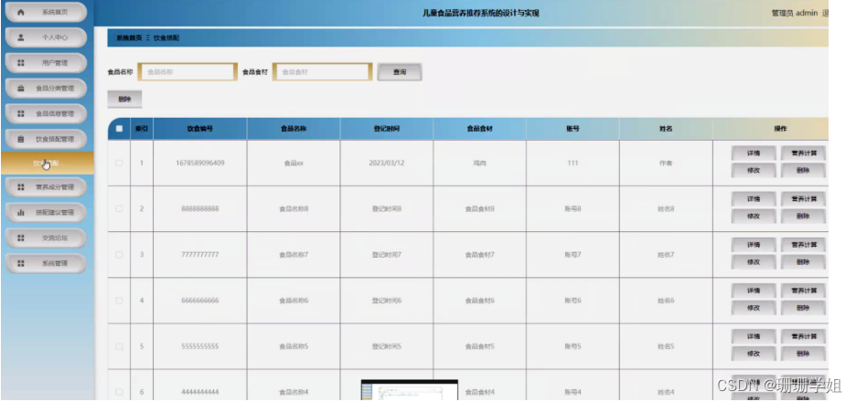The width and height of the screenshot is (856, 402).
Task: Click the 账号 column header
Action: tap(572, 129)
